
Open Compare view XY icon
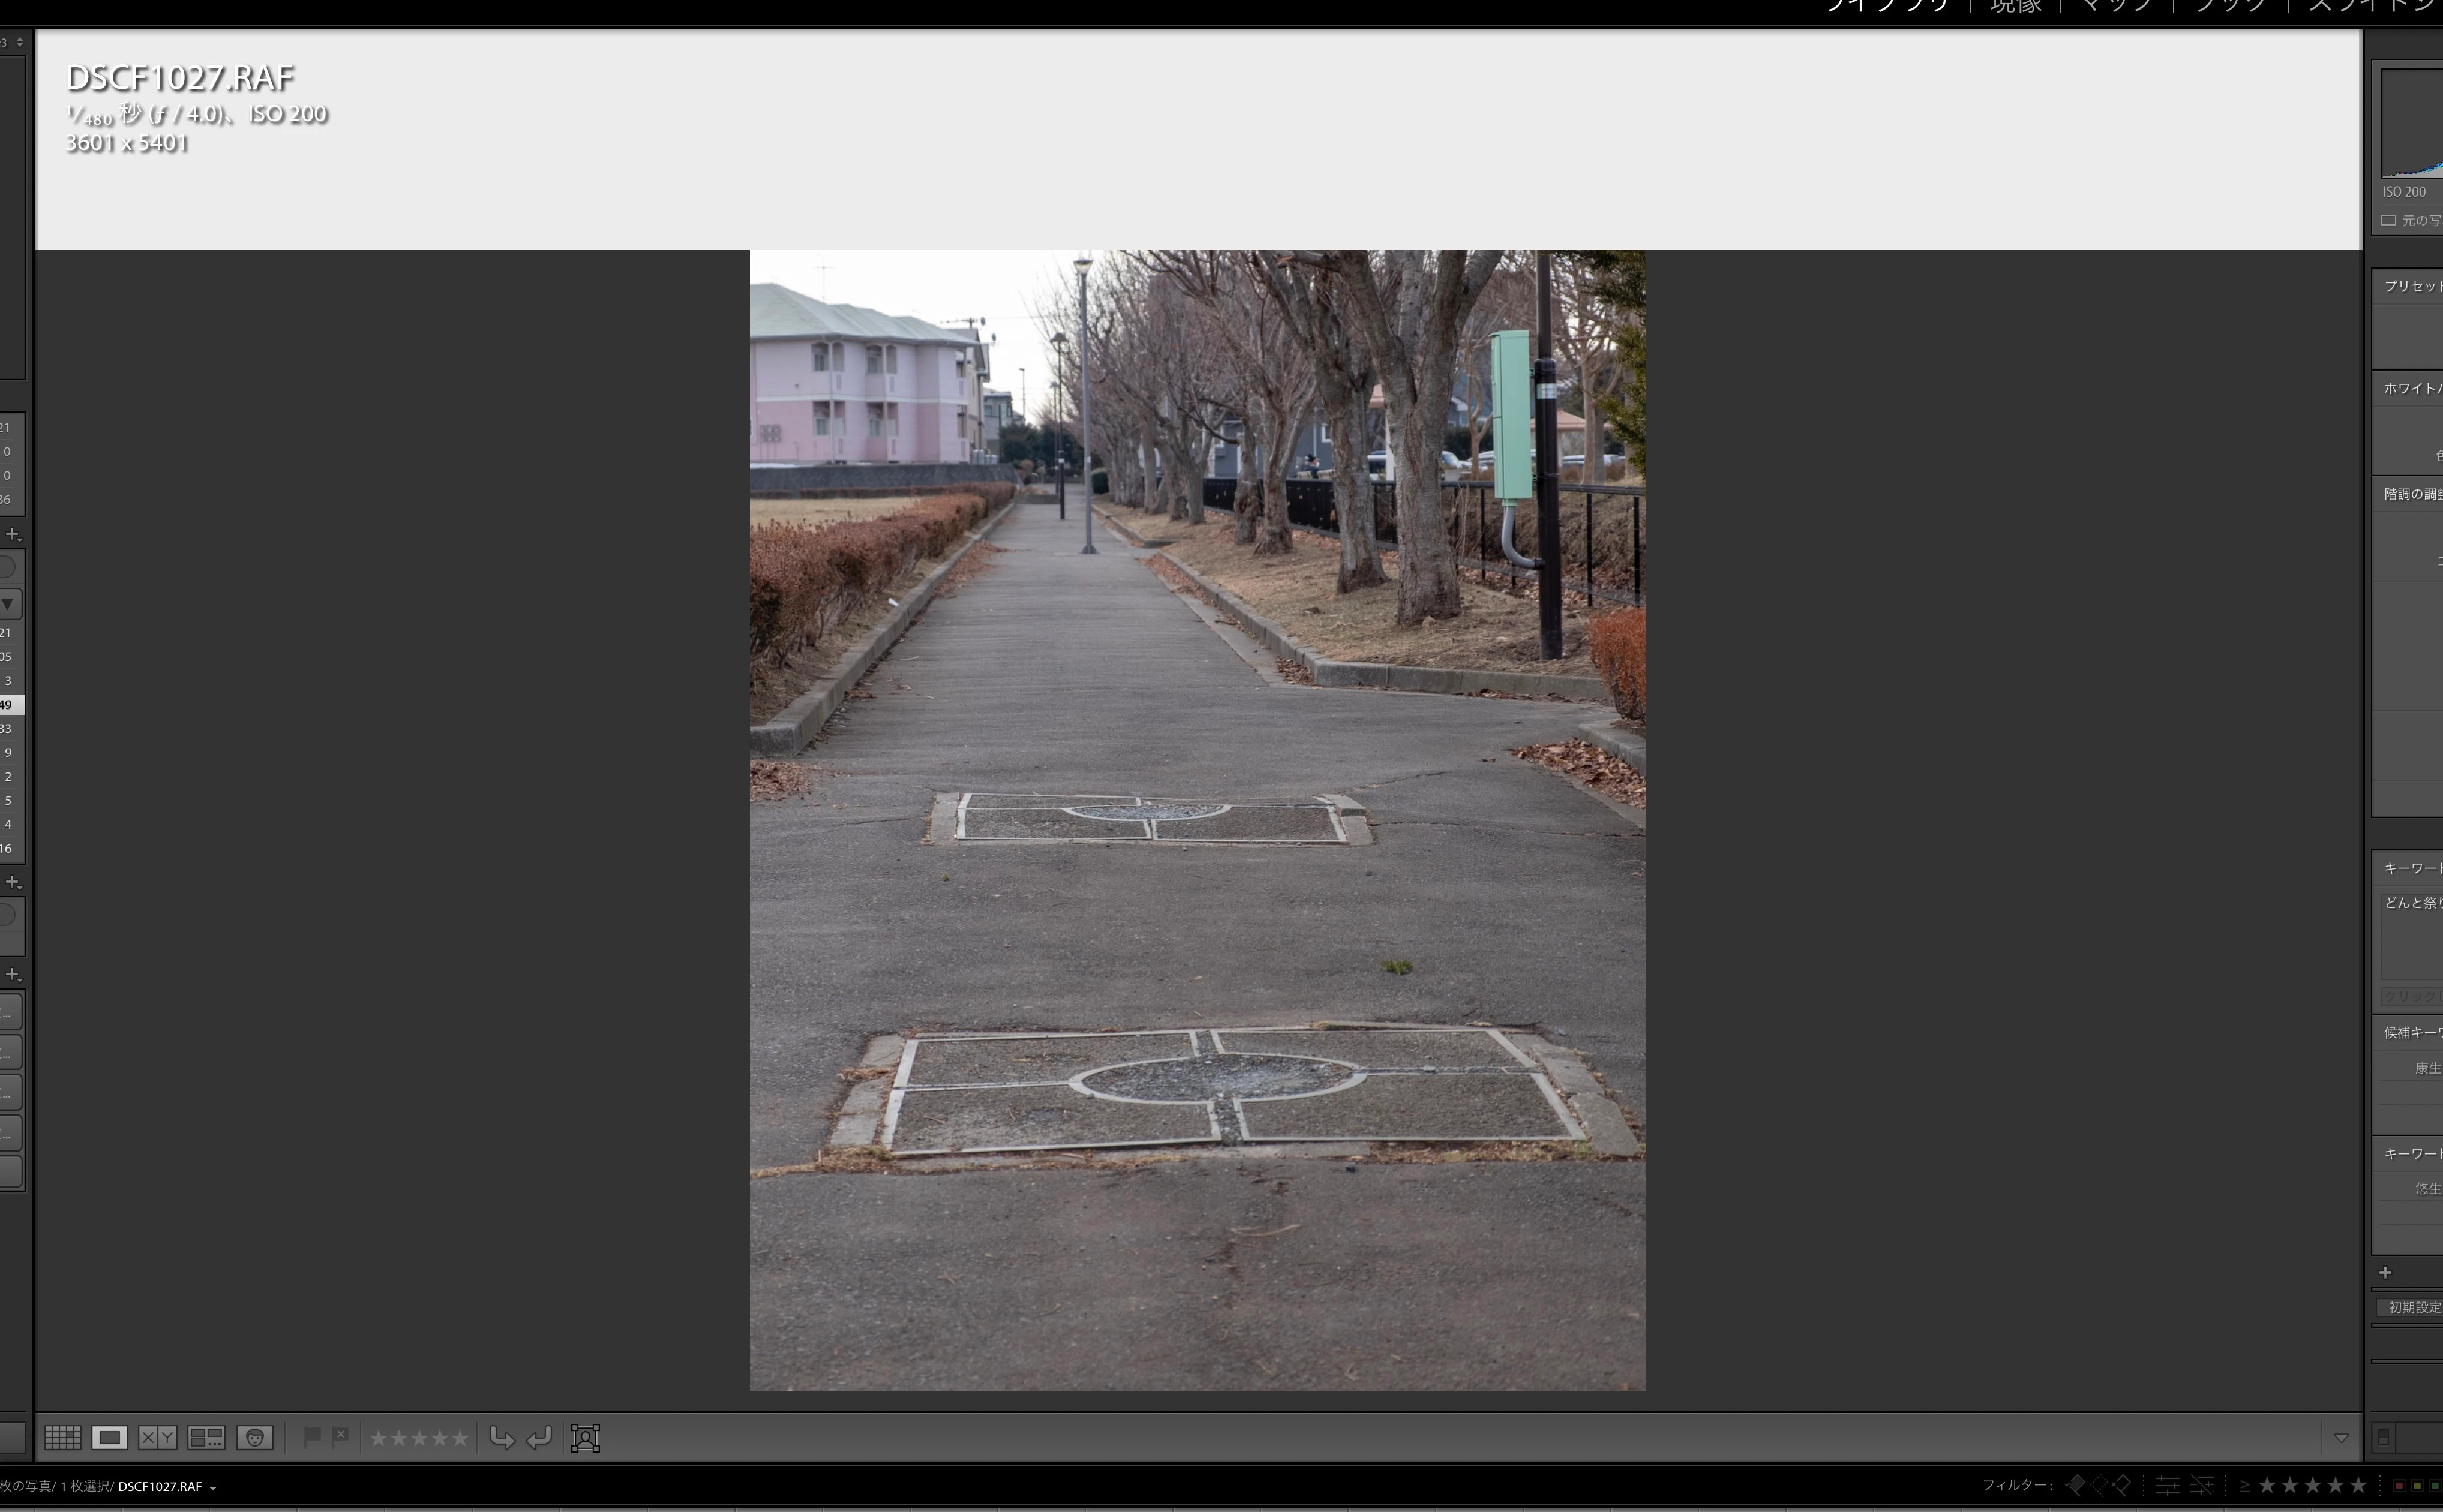[x=157, y=1438]
